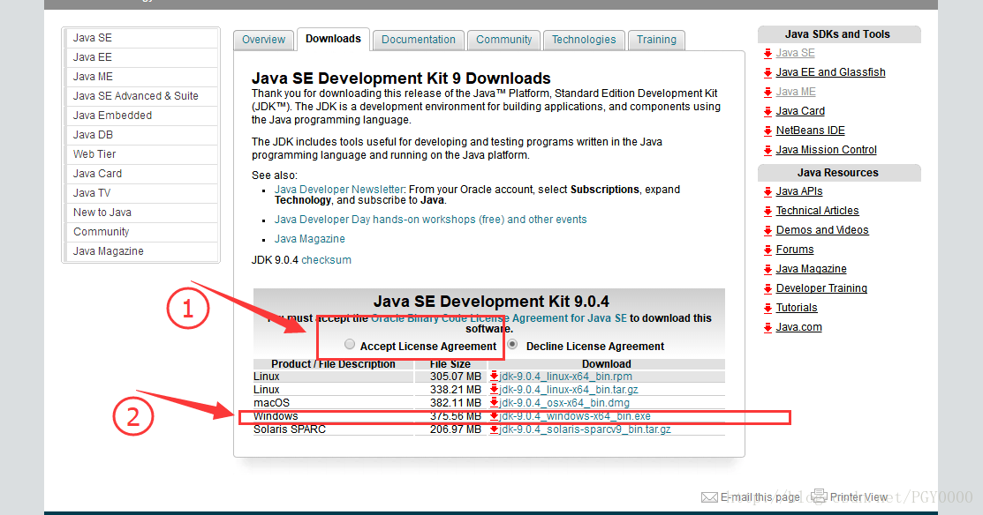This screenshot has width=983, height=515.
Task: Open New to Java in the sidebar
Action: coord(141,213)
